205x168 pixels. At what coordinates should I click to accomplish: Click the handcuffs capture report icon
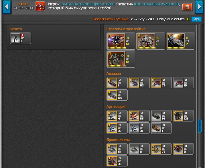40,6
